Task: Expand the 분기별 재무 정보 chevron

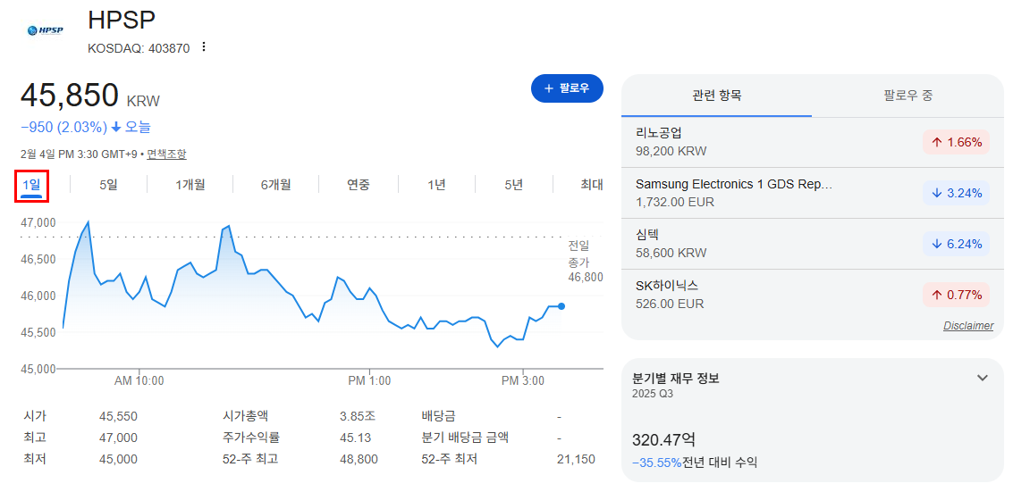Action: (x=982, y=378)
